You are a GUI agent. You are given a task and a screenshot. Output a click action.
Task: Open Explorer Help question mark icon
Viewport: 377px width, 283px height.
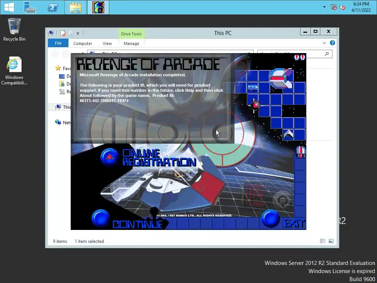[332, 43]
